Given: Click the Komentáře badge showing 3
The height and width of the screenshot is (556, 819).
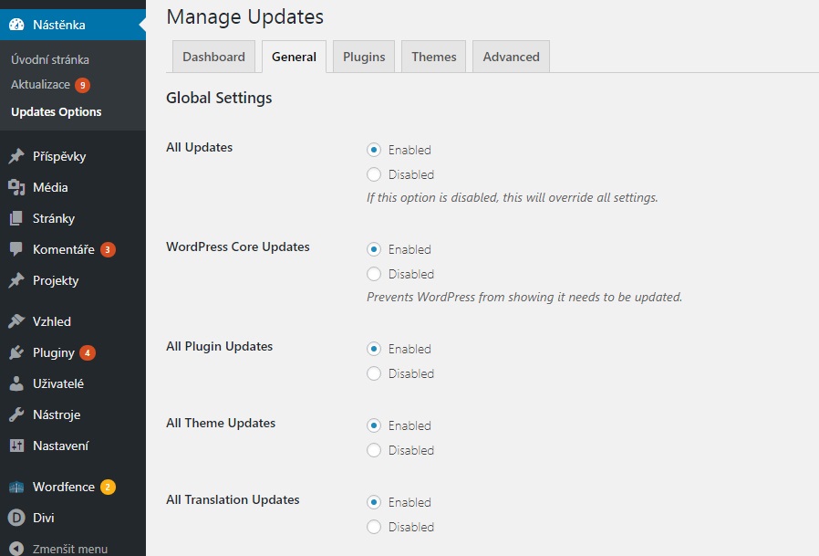Looking at the screenshot, I should point(108,249).
